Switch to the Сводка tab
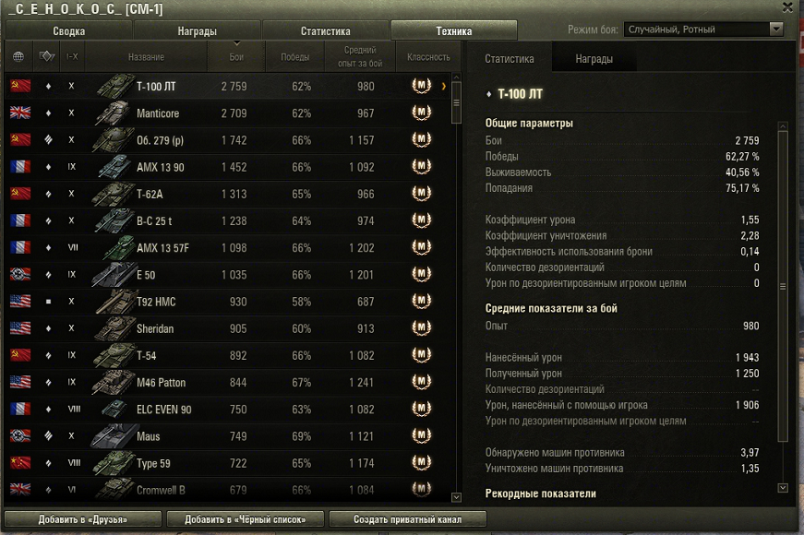The width and height of the screenshot is (804, 535). (x=68, y=30)
